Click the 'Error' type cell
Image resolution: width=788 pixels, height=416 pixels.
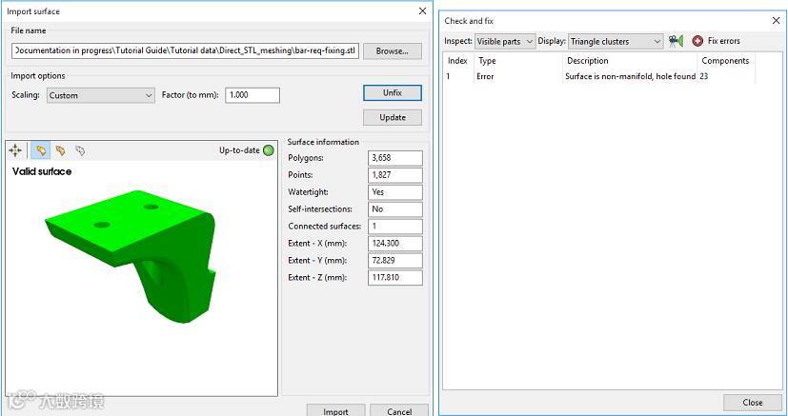[x=485, y=77]
